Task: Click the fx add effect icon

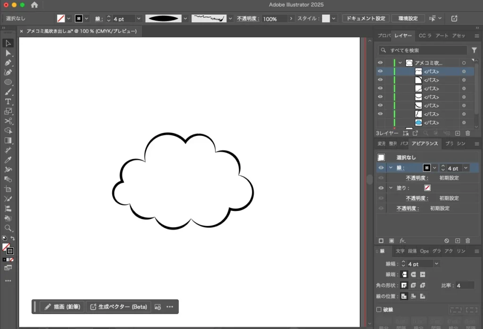Action: (x=402, y=241)
